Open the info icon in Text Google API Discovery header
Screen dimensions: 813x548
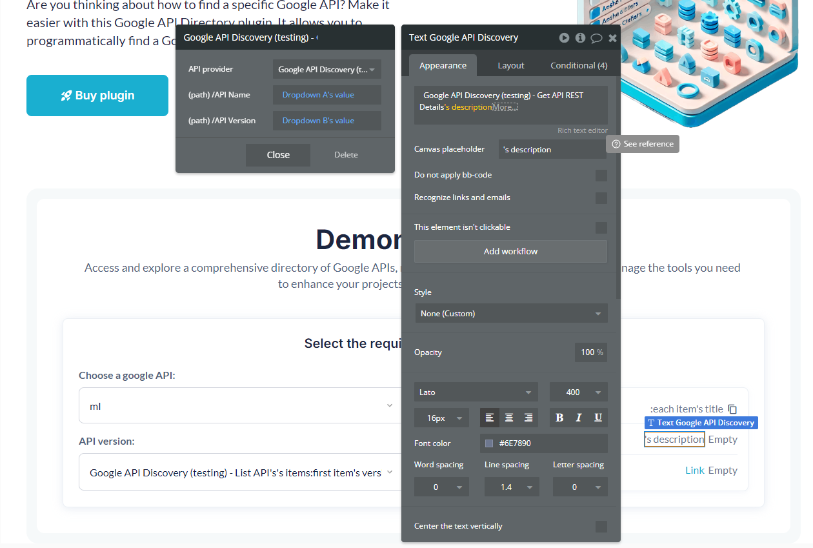pos(580,37)
